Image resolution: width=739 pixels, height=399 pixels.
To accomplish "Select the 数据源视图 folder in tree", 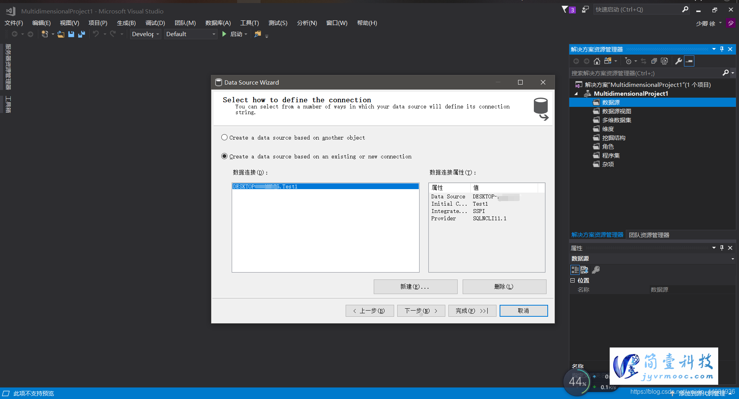I will coord(617,111).
